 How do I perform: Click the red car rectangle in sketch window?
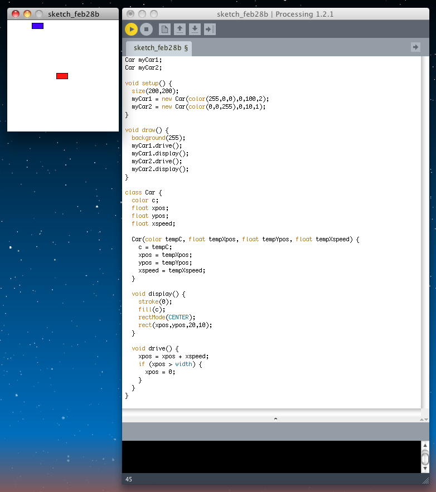(62, 76)
